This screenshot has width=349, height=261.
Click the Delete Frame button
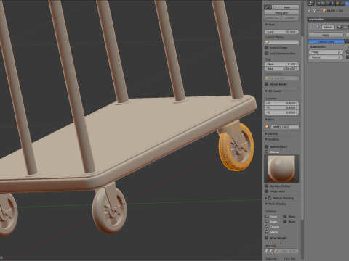pos(273,17)
